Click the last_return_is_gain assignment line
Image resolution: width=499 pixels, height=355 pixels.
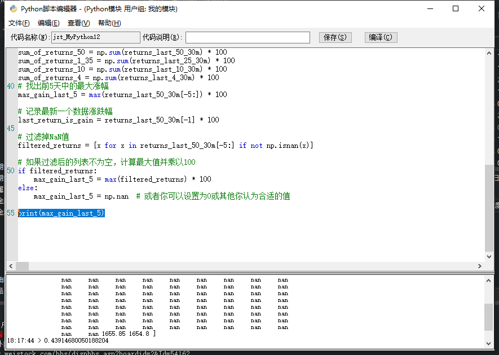[x=118, y=120]
